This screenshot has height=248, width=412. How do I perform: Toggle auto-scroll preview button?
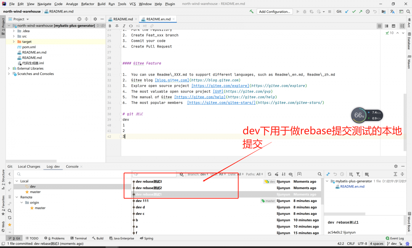[402, 26]
